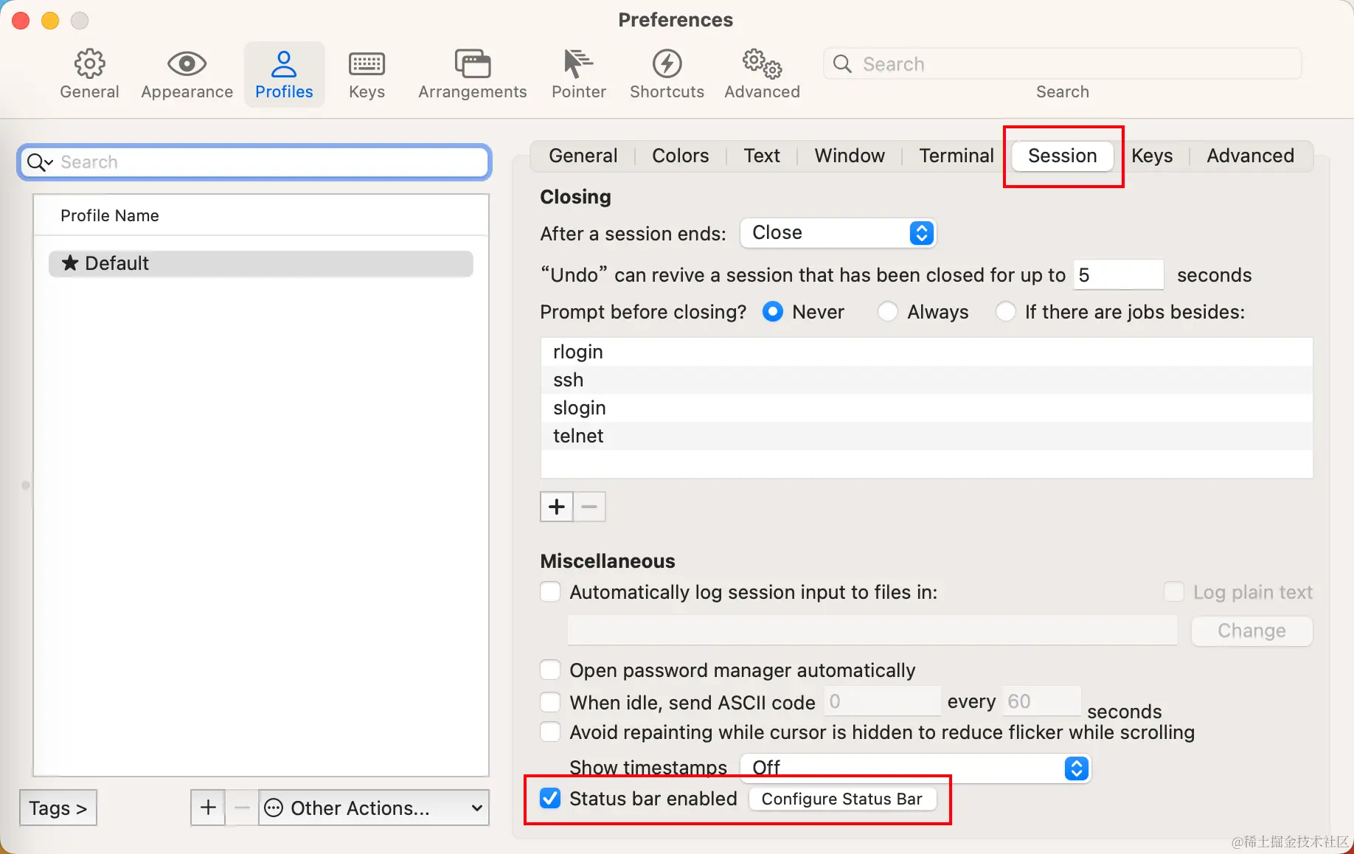The height and width of the screenshot is (854, 1354).
Task: Select If there are jobs besides option
Action: (1005, 312)
